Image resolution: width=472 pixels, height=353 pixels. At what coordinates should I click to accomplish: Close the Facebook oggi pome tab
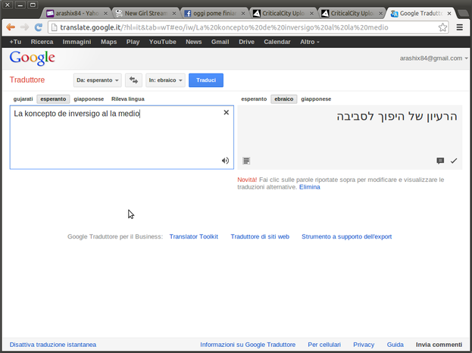pos(243,14)
